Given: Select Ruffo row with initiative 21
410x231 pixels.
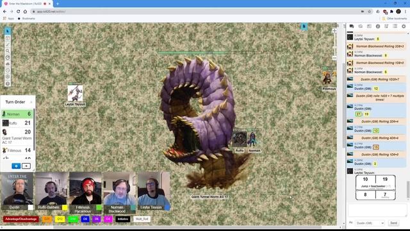Looking at the screenshot, I should [x=17, y=123].
